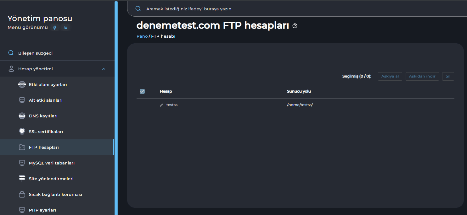Click the Site yönlendirmeleri signpost icon
Screen dimensions: 467x215
(22, 179)
